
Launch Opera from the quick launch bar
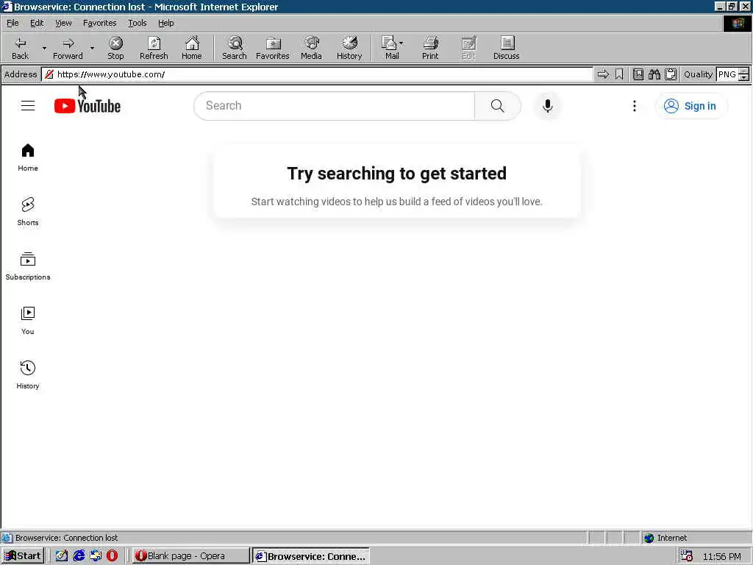click(112, 556)
